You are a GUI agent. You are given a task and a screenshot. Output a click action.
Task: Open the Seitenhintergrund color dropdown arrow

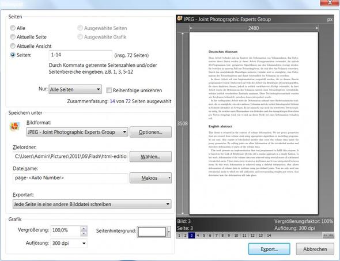tap(169, 232)
